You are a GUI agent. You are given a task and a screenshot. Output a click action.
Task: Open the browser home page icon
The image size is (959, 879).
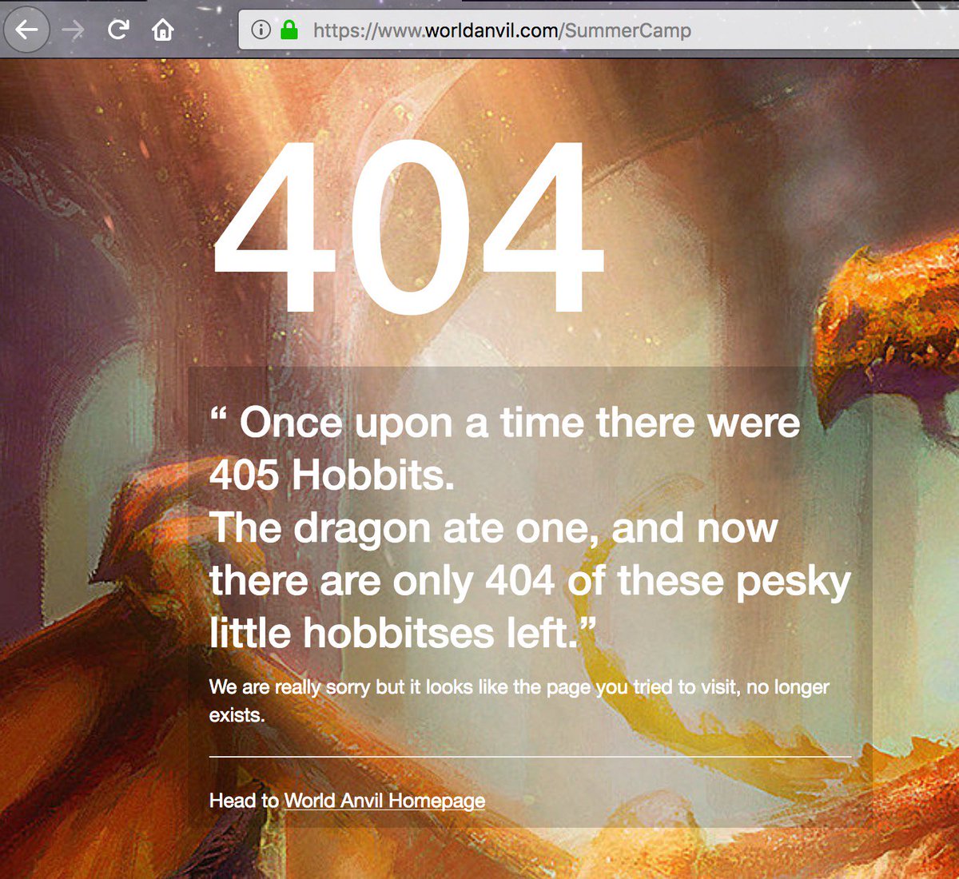(163, 30)
